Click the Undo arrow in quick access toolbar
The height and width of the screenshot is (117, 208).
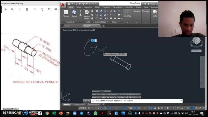(87, 4)
